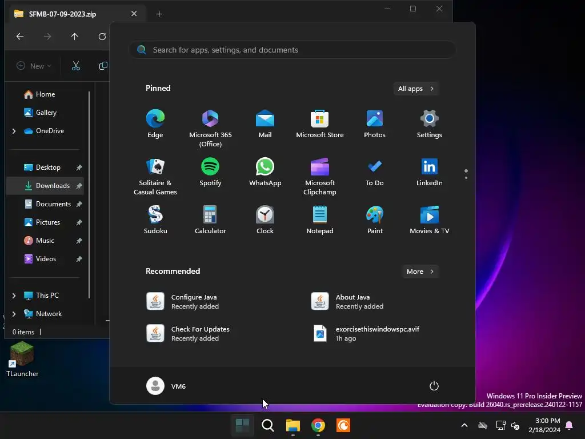Click network display tray icon
The width and height of the screenshot is (585, 439).
(x=500, y=425)
